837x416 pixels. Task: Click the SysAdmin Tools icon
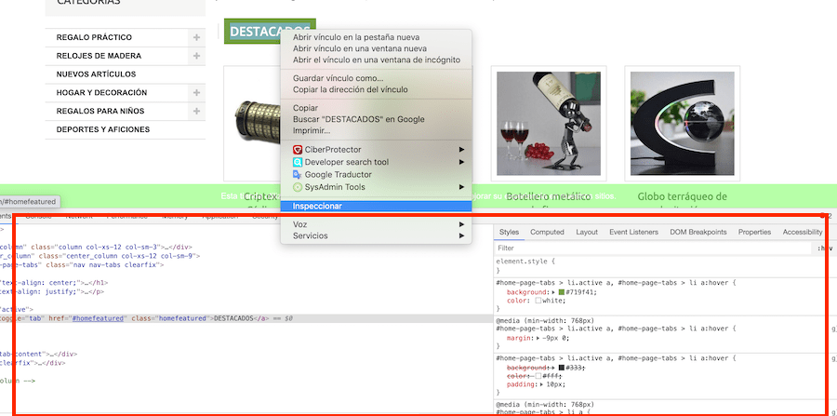(298, 187)
